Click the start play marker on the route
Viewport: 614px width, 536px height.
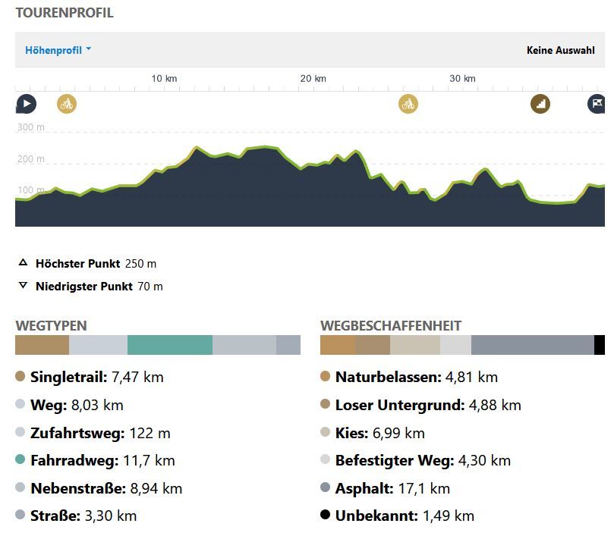pyautogui.click(x=26, y=104)
